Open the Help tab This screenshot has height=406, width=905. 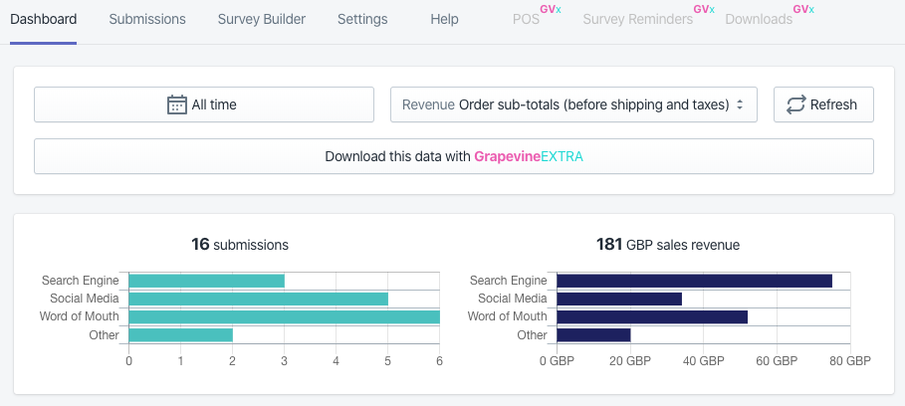coord(444,19)
